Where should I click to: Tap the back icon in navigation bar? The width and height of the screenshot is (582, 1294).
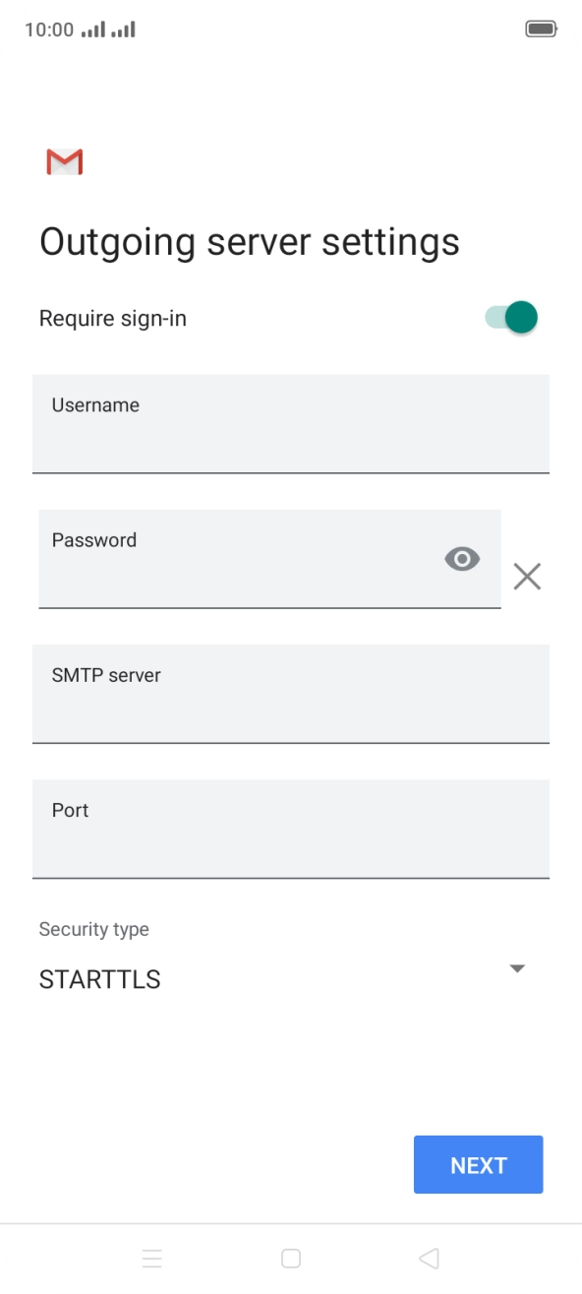click(x=428, y=1258)
